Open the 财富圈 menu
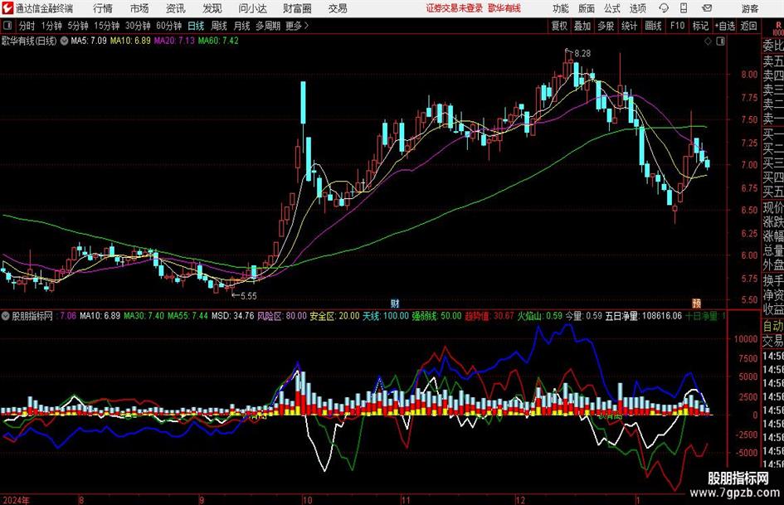 click(x=297, y=8)
